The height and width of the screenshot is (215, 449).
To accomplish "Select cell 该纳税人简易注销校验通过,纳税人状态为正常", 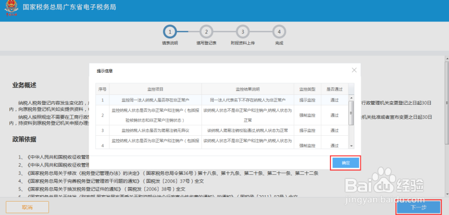I will [248, 131].
